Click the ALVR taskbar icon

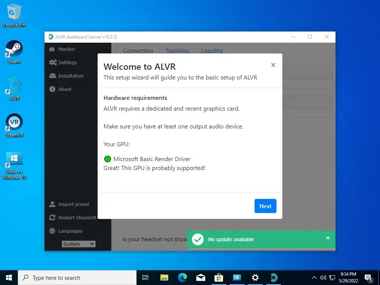point(273,278)
